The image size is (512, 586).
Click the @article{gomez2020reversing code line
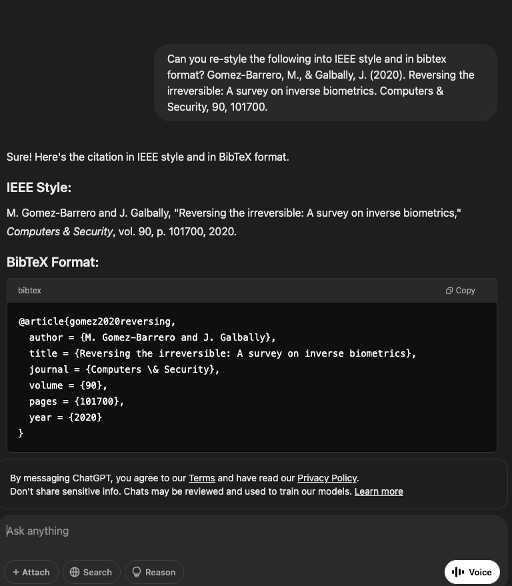point(97,321)
